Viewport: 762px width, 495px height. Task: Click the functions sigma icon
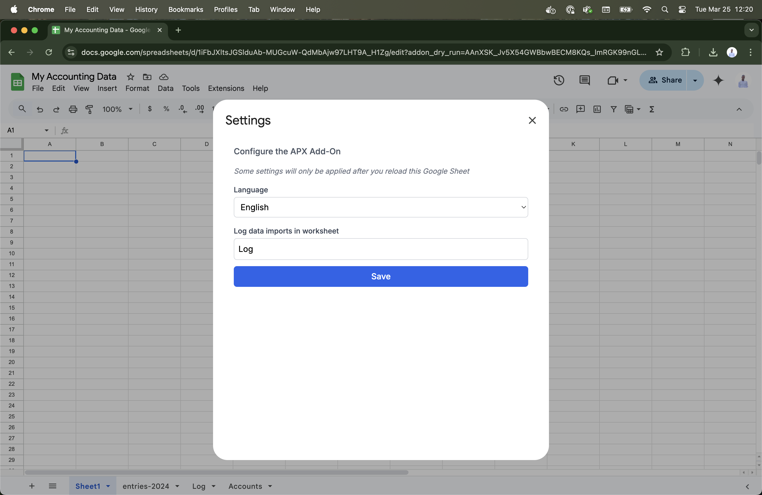(652, 109)
